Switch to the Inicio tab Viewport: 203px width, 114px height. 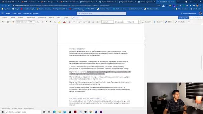[13, 18]
